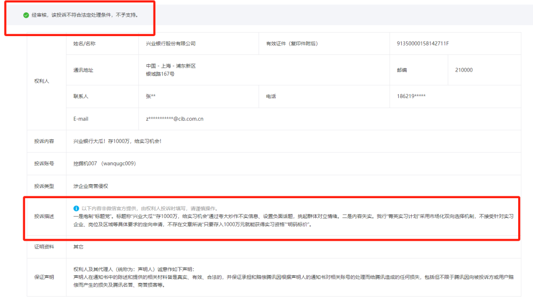The width and height of the screenshot is (533, 304).
Task: Click the complaint content text 兴业银行大瓜
Action: click(x=117, y=141)
